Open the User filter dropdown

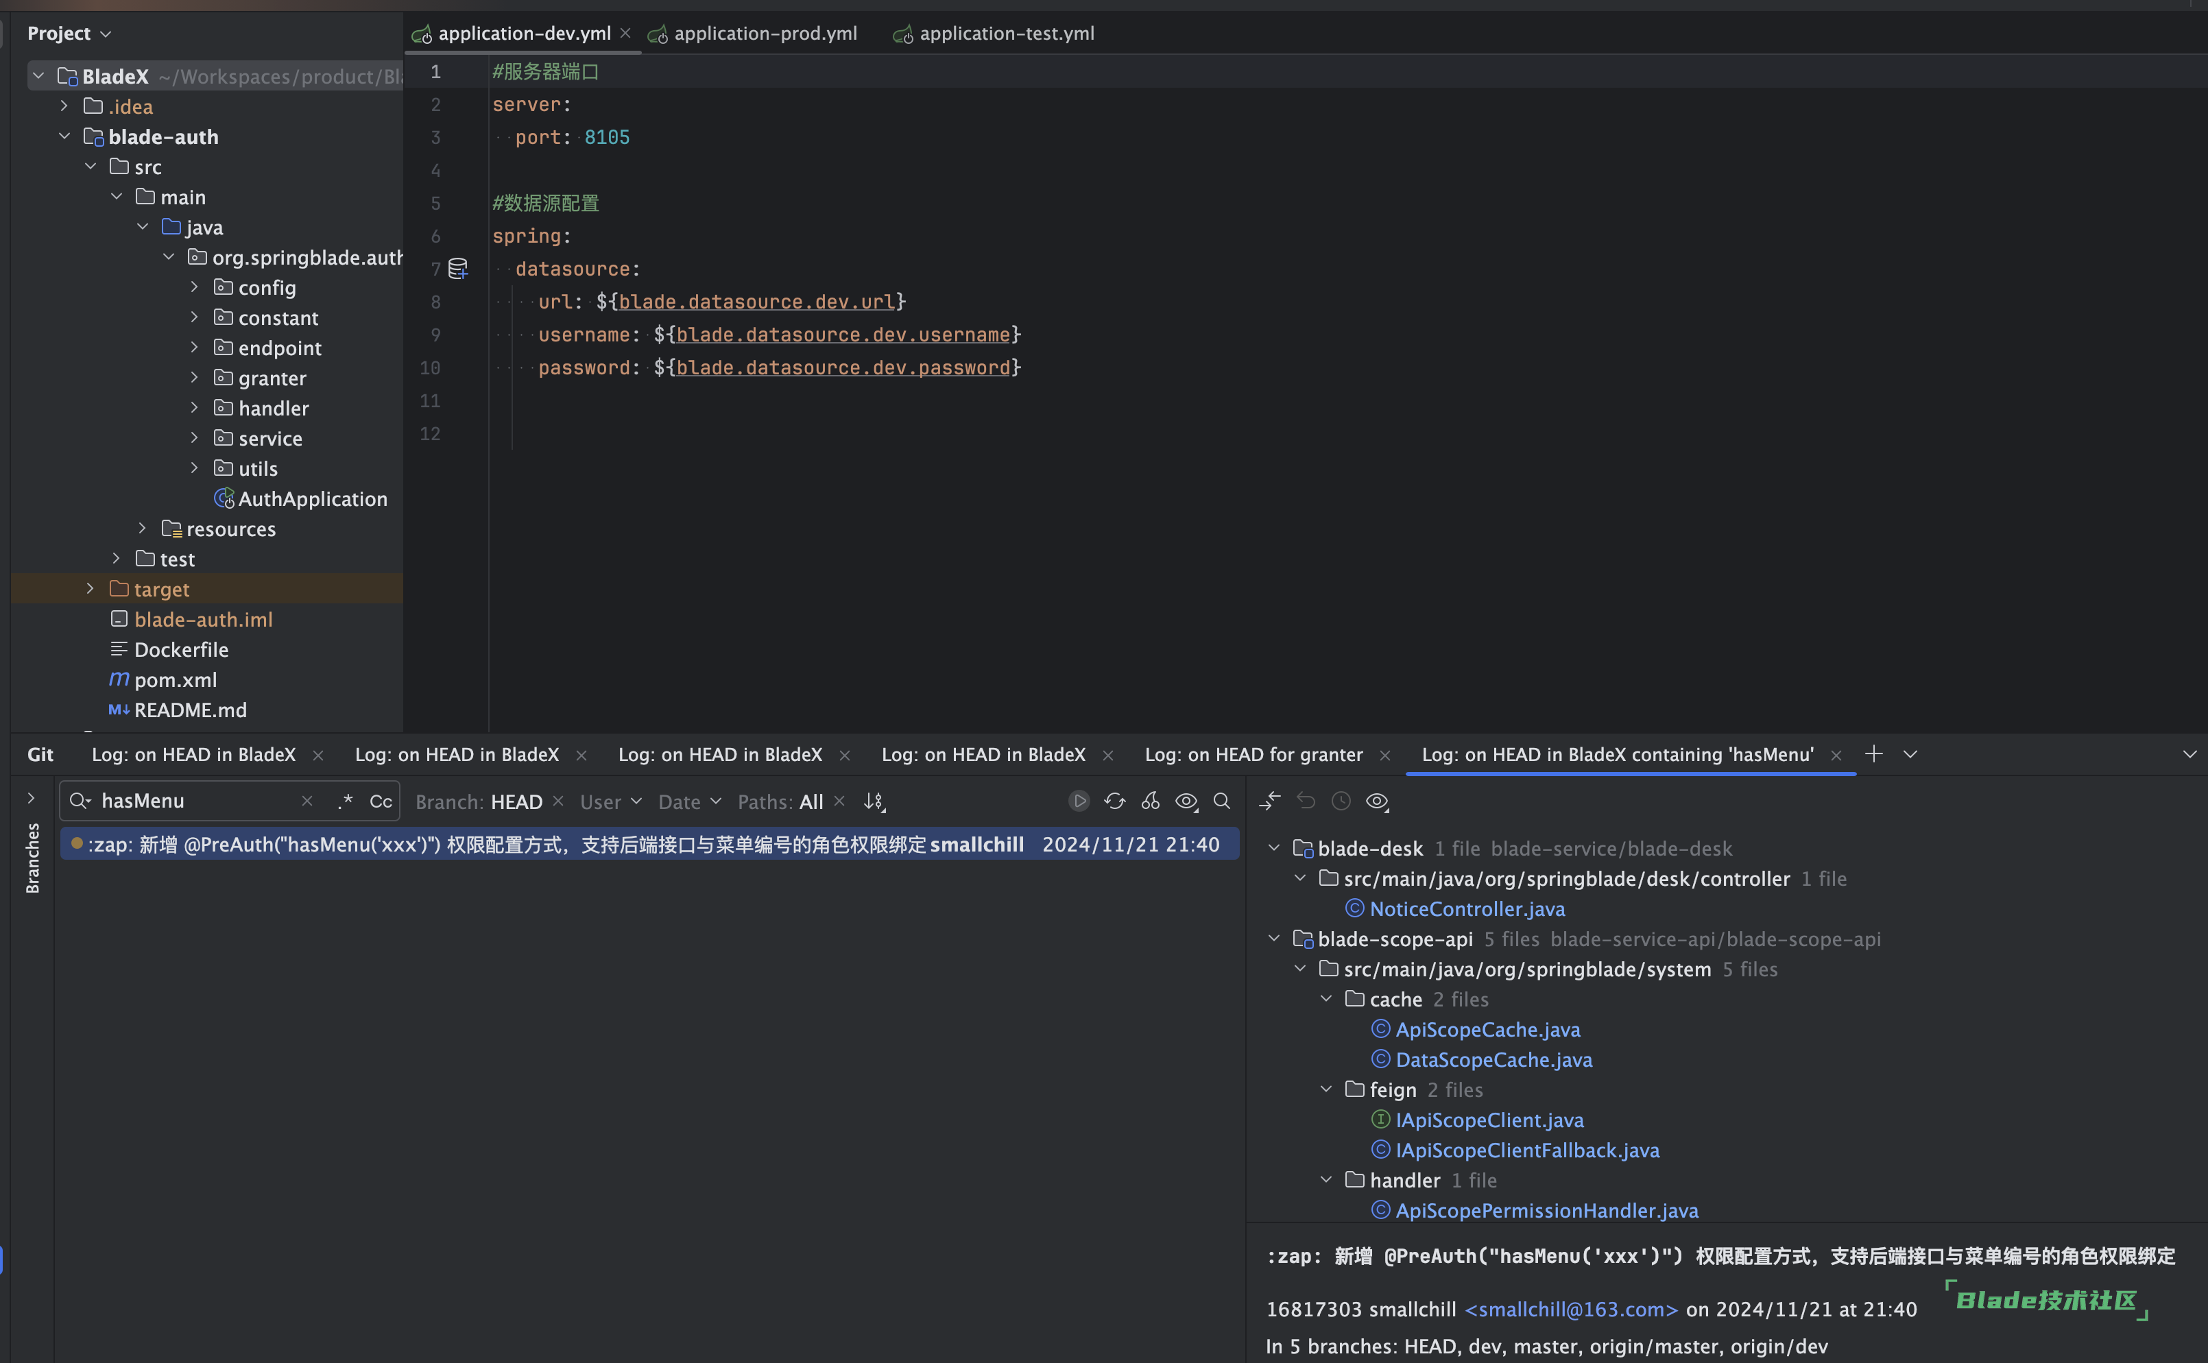[610, 801]
